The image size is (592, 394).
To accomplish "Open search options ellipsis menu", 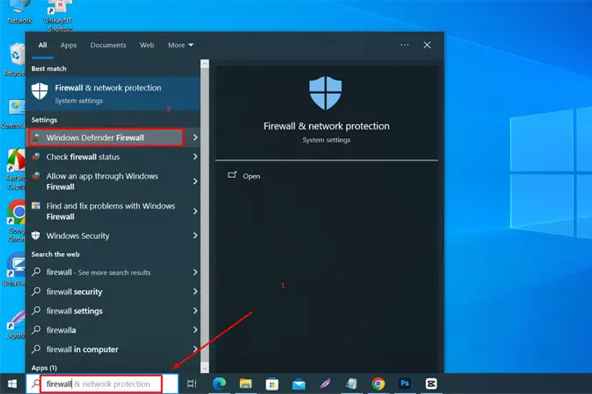I will pos(405,45).
